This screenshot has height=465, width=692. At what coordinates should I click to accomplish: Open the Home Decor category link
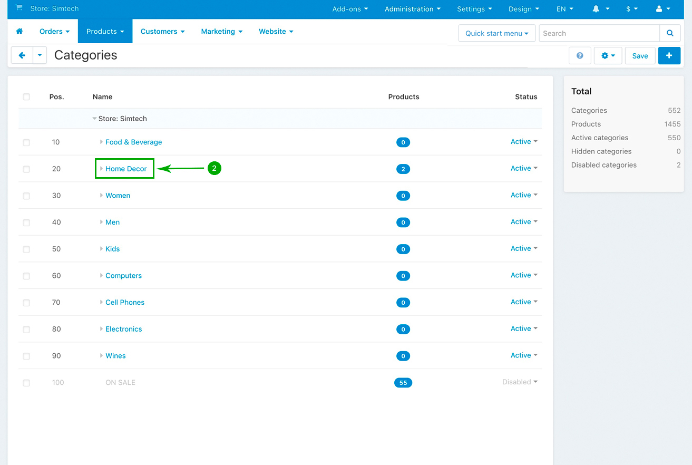point(126,169)
